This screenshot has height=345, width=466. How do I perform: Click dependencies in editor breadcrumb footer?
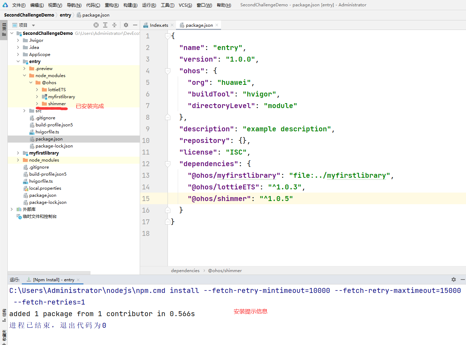185,270
